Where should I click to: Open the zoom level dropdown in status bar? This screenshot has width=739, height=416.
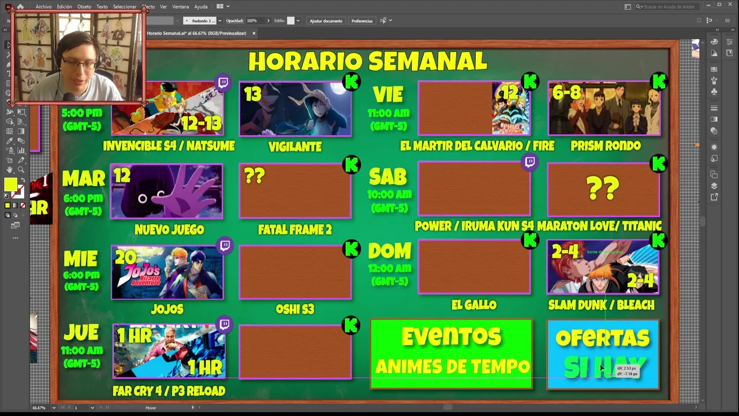click(54, 407)
